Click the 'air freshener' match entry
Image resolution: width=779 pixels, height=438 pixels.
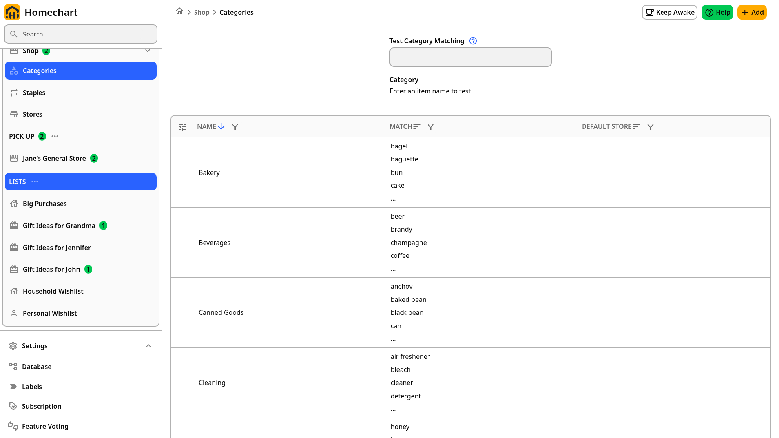410,357
